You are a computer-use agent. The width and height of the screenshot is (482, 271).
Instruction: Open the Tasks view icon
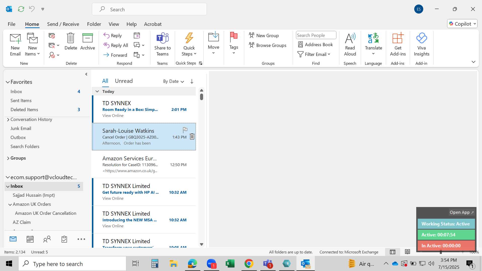64,239
